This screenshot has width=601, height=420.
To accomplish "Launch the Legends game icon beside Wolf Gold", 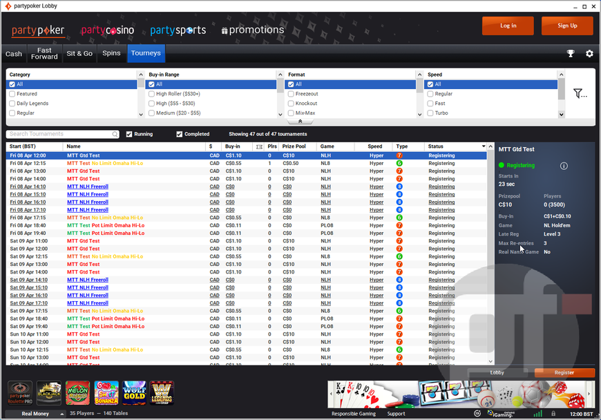I will point(162,393).
